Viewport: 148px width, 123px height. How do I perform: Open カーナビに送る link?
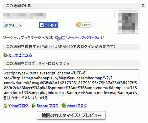click(x=20, y=55)
